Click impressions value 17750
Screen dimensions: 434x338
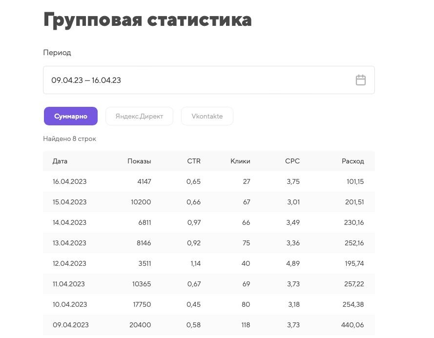click(142, 304)
